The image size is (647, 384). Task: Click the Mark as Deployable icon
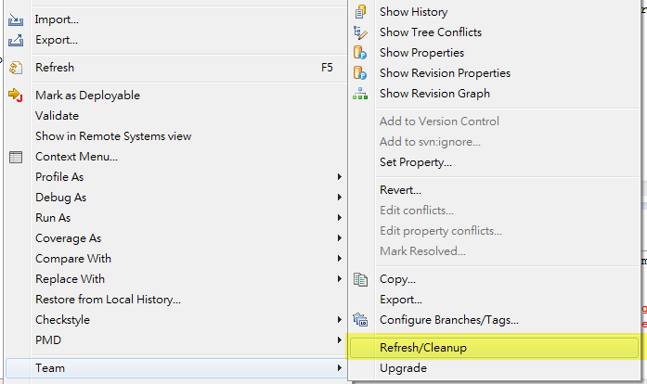click(x=15, y=95)
